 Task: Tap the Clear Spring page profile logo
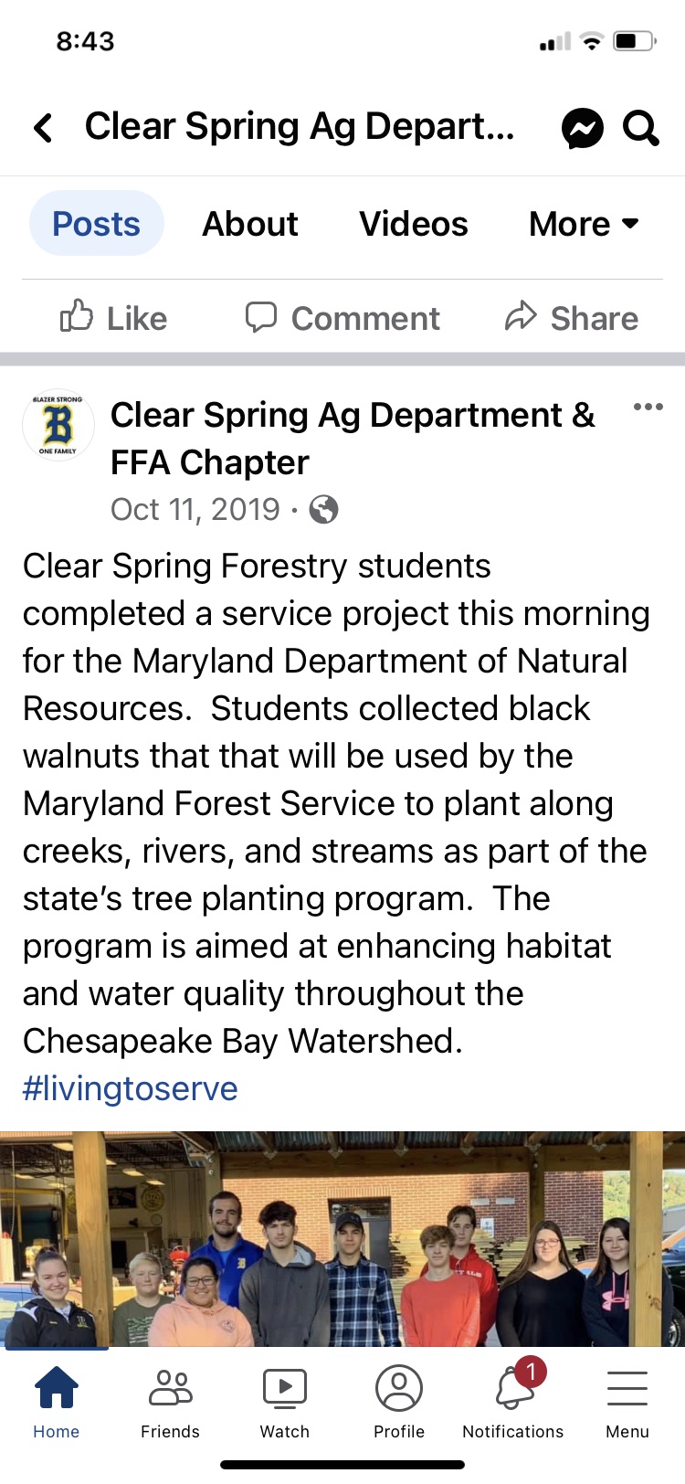tap(58, 426)
